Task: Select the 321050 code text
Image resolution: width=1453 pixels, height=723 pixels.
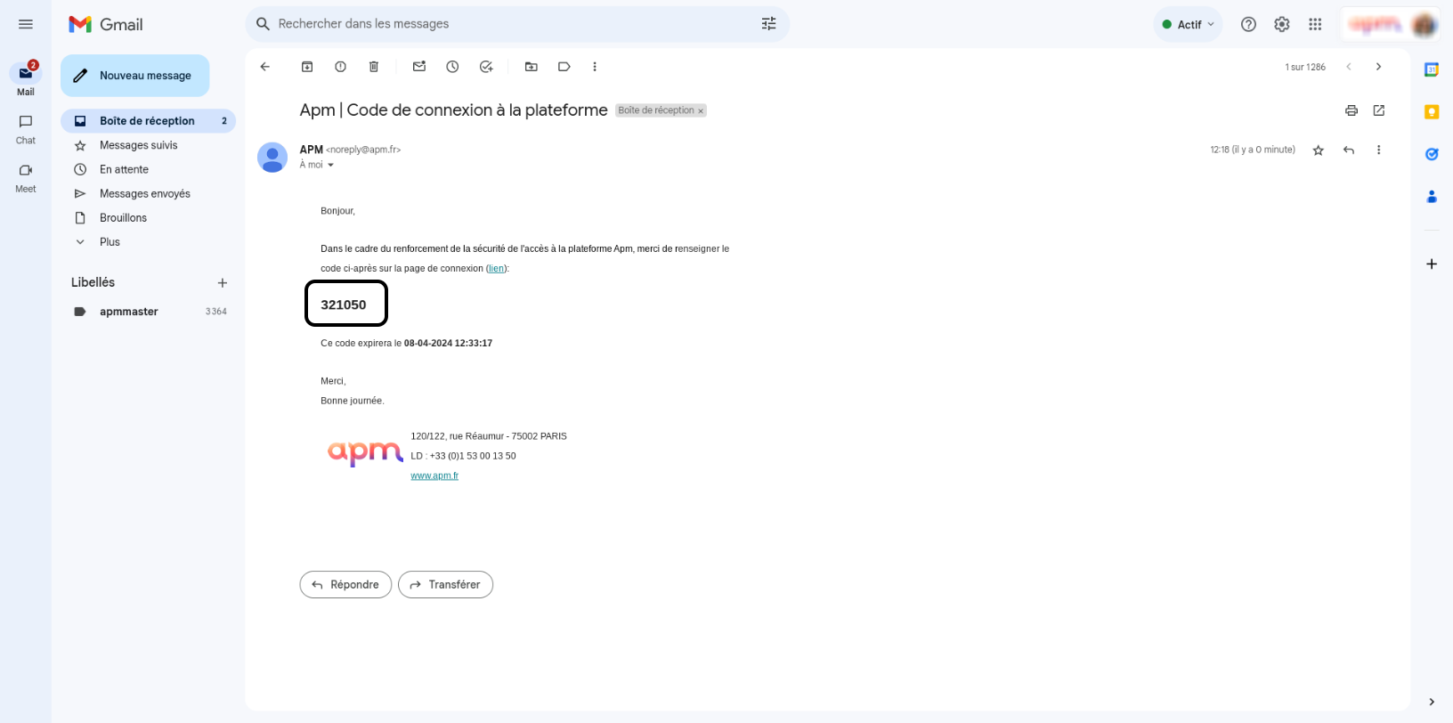Action: [x=344, y=305]
